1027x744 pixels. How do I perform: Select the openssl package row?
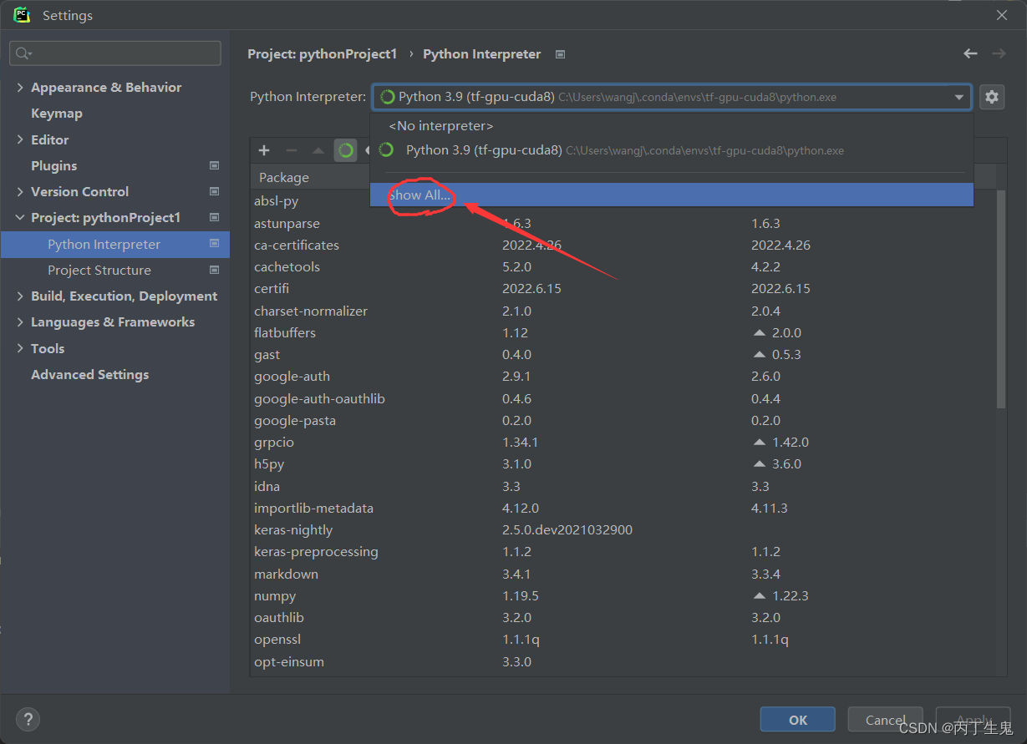[623, 639]
